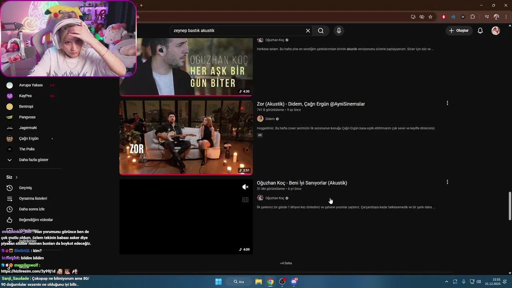Click the taskbar Ara search box
The image size is (512, 288).
[239, 282]
